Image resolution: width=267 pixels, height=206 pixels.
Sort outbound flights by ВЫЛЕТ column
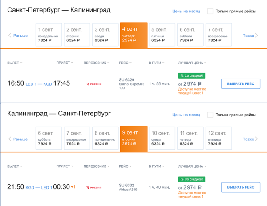tap(15, 63)
